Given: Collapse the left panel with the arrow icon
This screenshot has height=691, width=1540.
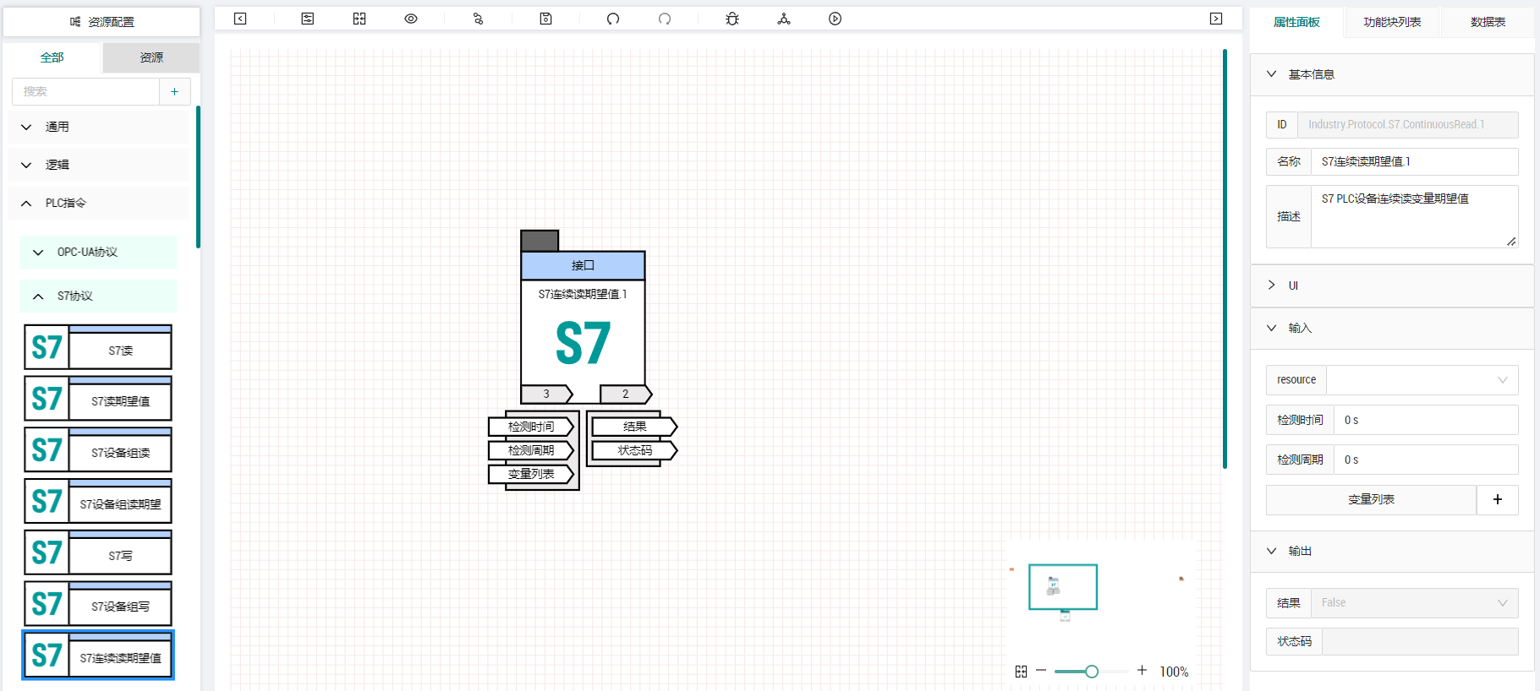Looking at the screenshot, I should click(x=240, y=19).
